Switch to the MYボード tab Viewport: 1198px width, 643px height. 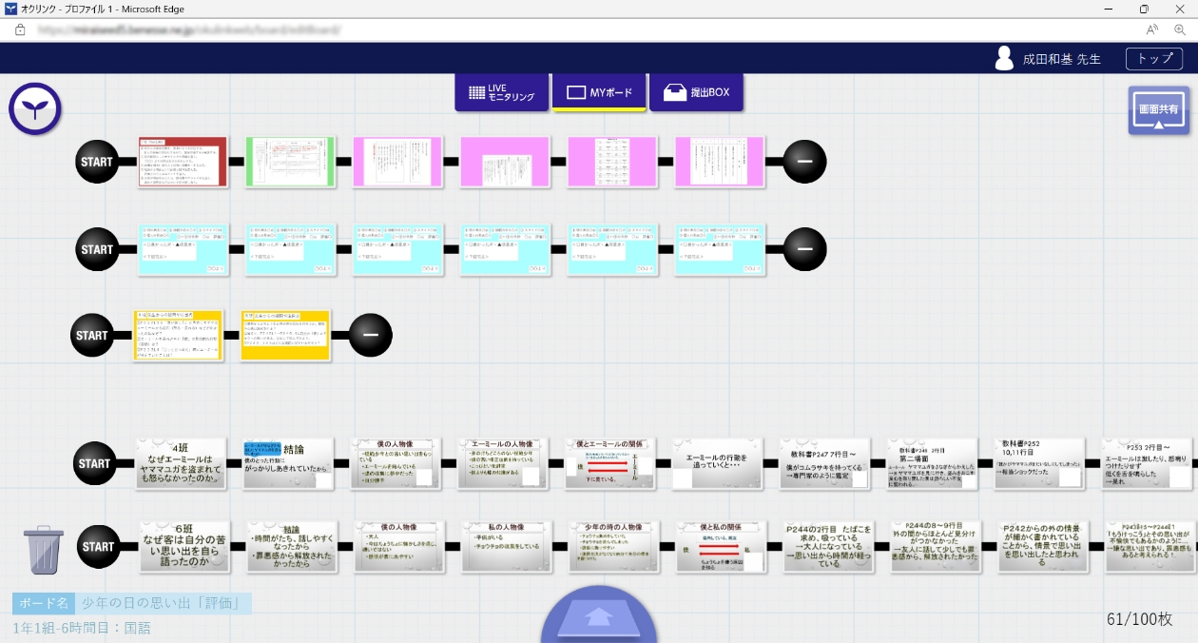[599, 92]
